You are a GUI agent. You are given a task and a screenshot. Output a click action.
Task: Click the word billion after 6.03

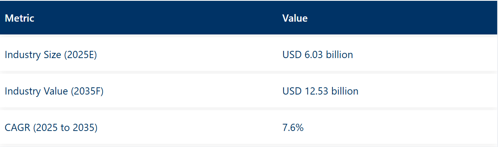[339, 54]
